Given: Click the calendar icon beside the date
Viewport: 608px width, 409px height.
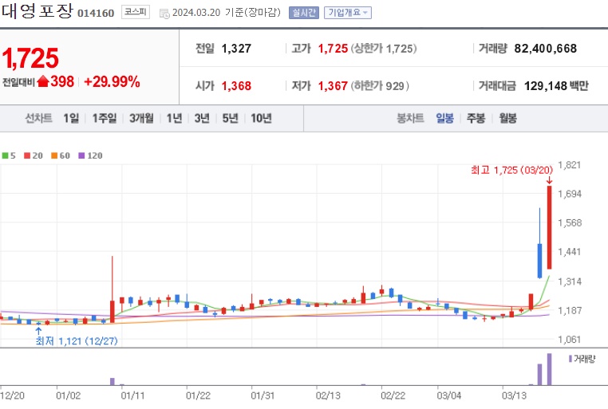Looking at the screenshot, I should click(164, 14).
